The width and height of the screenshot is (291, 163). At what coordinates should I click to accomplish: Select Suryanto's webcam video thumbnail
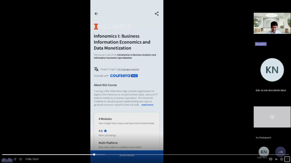pyautogui.click(x=272, y=23)
